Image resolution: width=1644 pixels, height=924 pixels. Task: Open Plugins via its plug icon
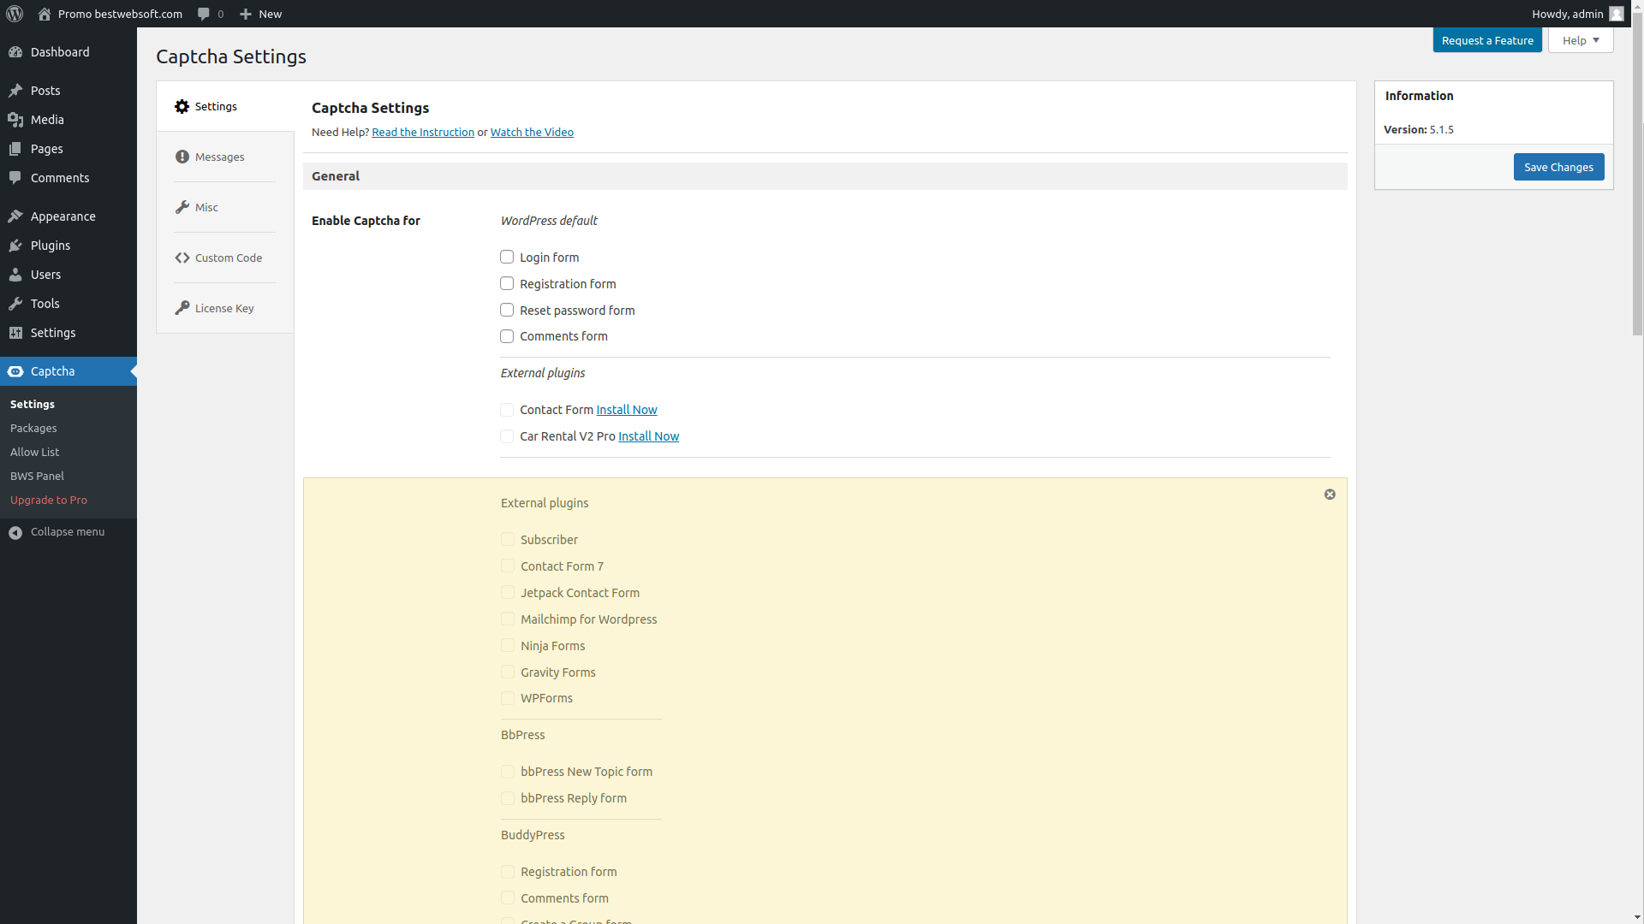click(x=15, y=246)
